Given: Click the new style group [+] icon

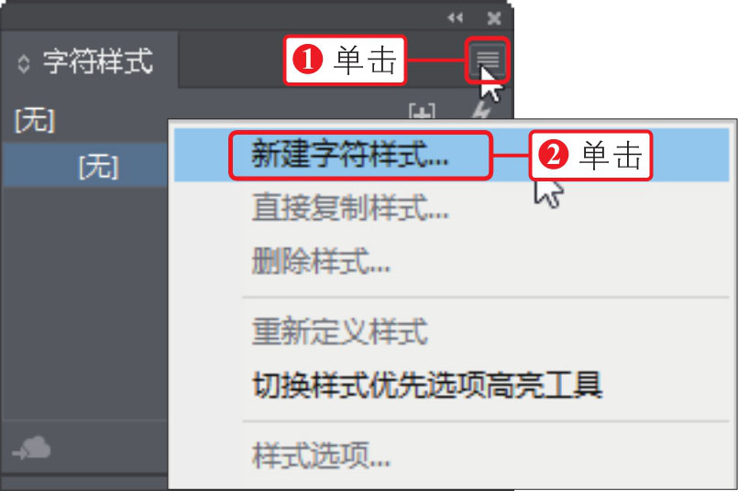Looking at the screenshot, I should [422, 111].
